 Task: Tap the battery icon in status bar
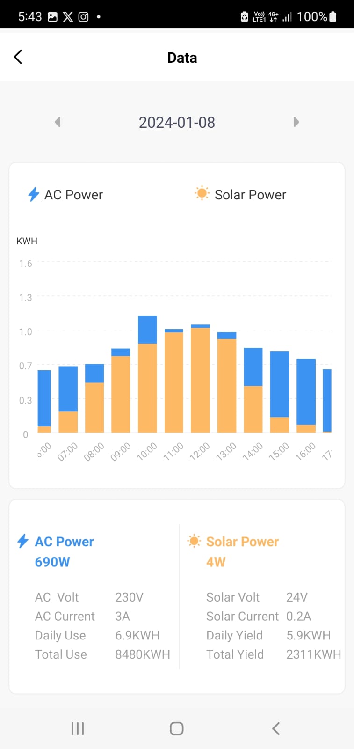[333, 17]
